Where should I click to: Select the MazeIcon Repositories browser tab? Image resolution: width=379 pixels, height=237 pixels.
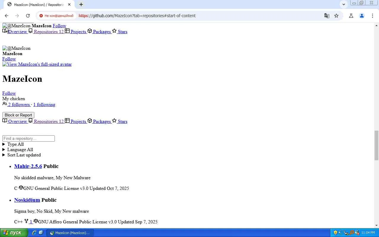coord(39,4)
